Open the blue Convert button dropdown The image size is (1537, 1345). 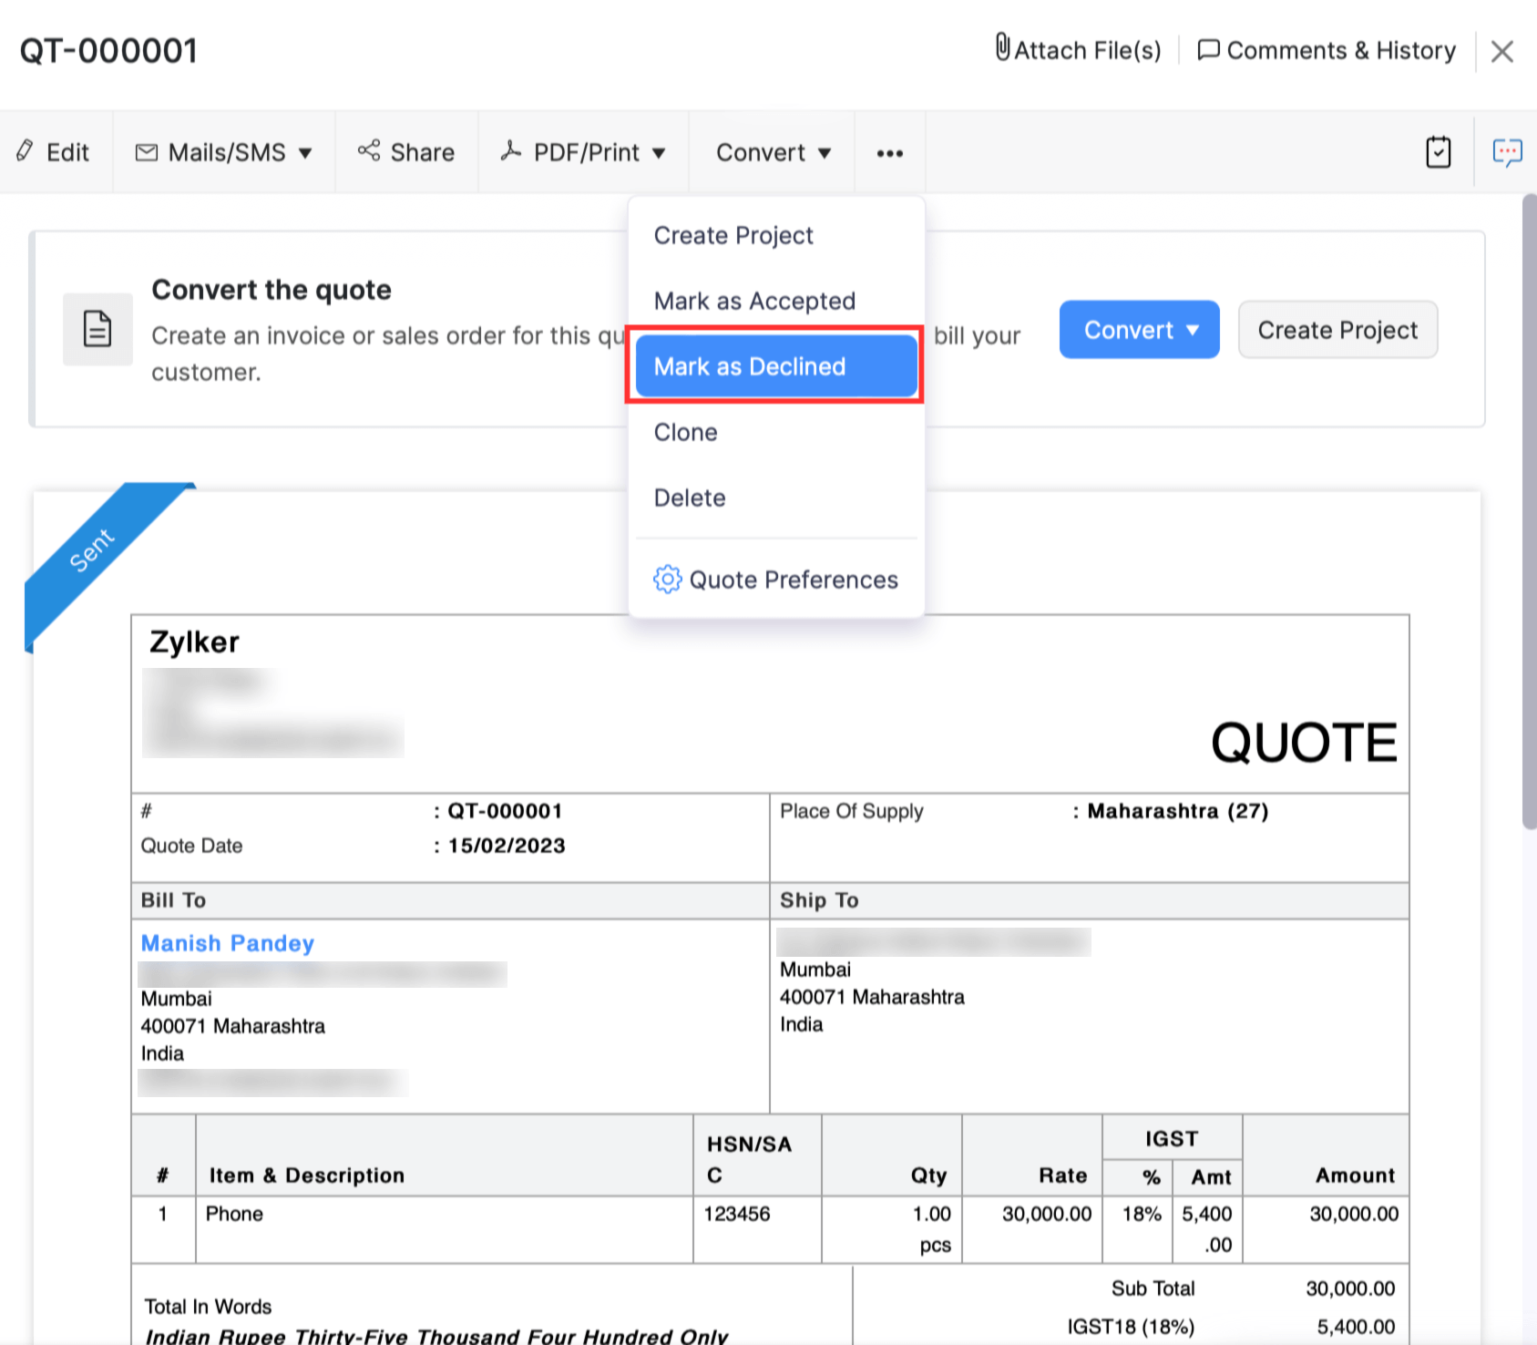1139,330
